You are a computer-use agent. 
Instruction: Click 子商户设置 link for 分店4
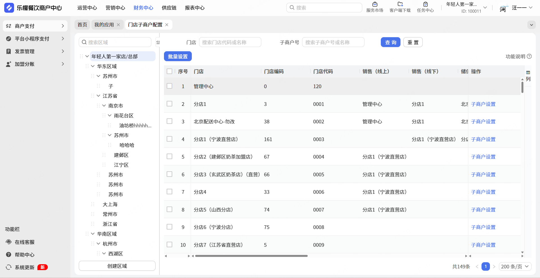tap(483, 192)
